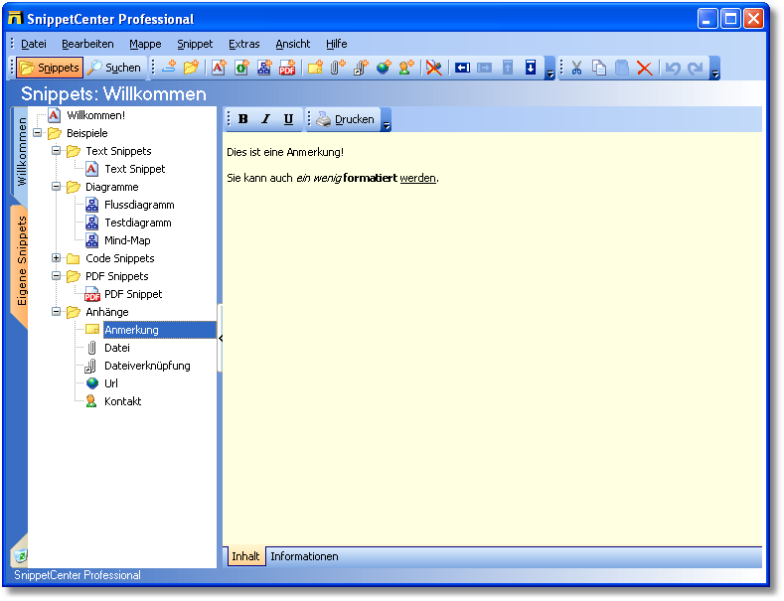Collapse the Diagramme folder
Screen dimensions: 784x601
point(56,187)
